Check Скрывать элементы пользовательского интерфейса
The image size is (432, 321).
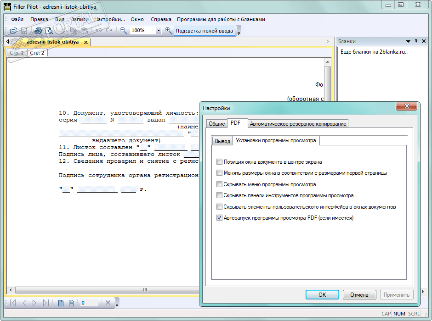coord(219,207)
